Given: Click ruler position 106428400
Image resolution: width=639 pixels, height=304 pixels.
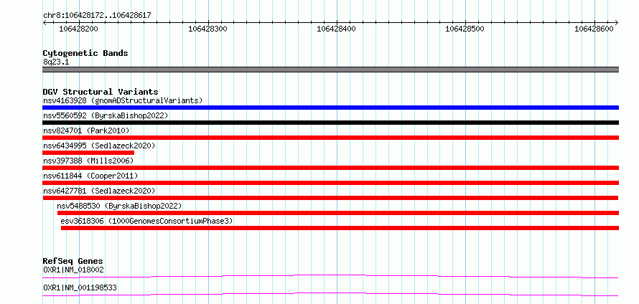Looking at the screenshot, I should click(x=336, y=29).
